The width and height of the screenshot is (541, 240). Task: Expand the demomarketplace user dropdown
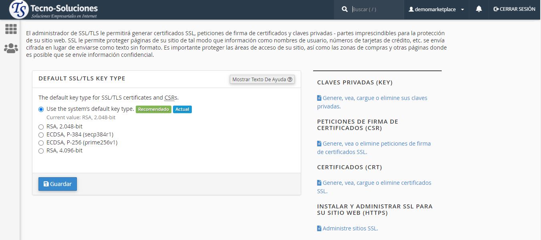(436, 9)
